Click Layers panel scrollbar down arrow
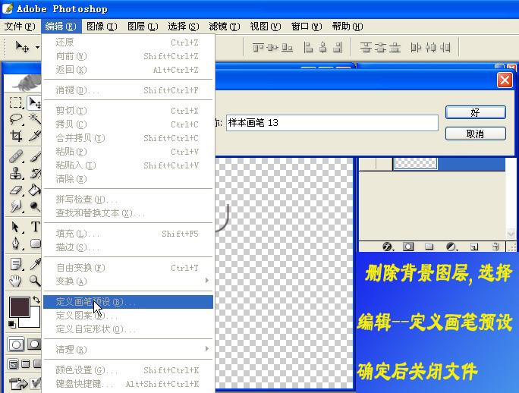This screenshot has width=519, height=393. [511, 234]
